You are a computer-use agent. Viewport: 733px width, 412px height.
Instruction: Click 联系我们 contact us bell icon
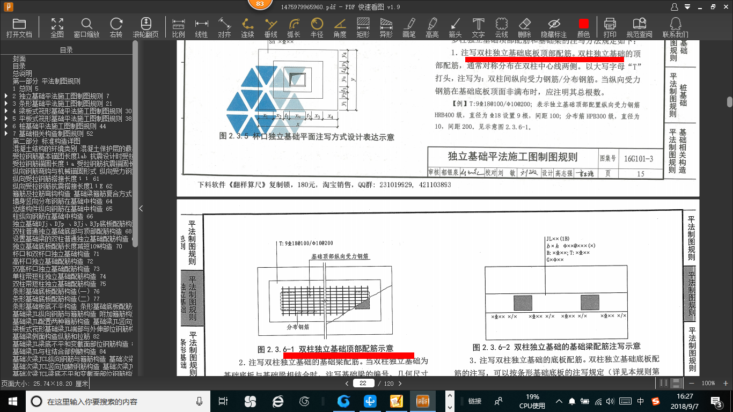click(x=676, y=27)
